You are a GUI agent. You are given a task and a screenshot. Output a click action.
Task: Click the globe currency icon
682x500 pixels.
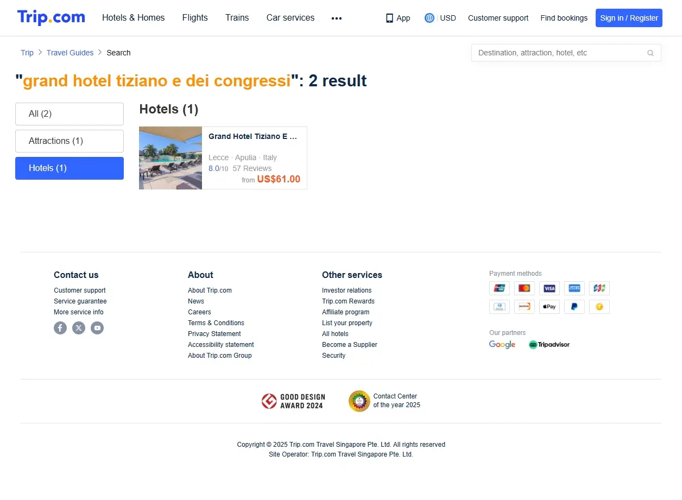coord(430,18)
